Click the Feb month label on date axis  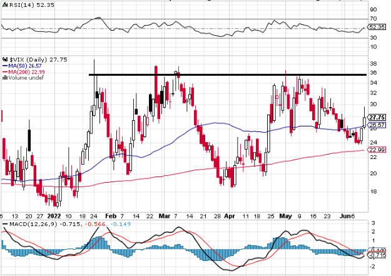[x=111, y=216]
